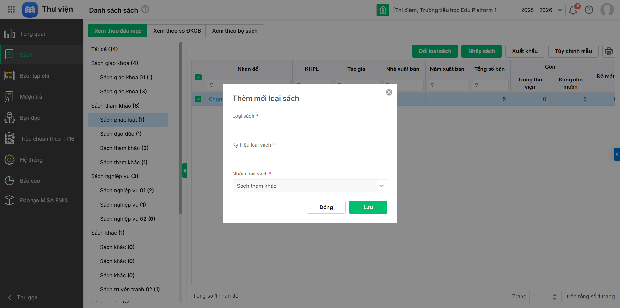Toggle the select-all checkbox in table header
Image resolution: width=620 pixels, height=308 pixels.
(x=198, y=77)
